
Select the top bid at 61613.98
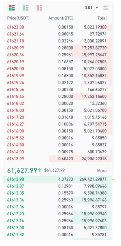point(57,179)
